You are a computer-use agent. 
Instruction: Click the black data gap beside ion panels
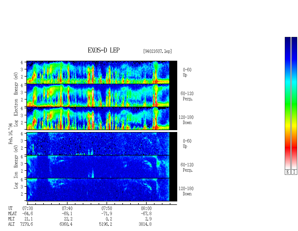tap(173, 167)
